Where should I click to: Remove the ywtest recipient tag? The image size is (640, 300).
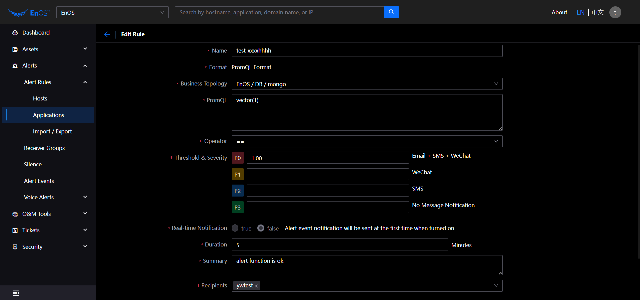coord(256,286)
